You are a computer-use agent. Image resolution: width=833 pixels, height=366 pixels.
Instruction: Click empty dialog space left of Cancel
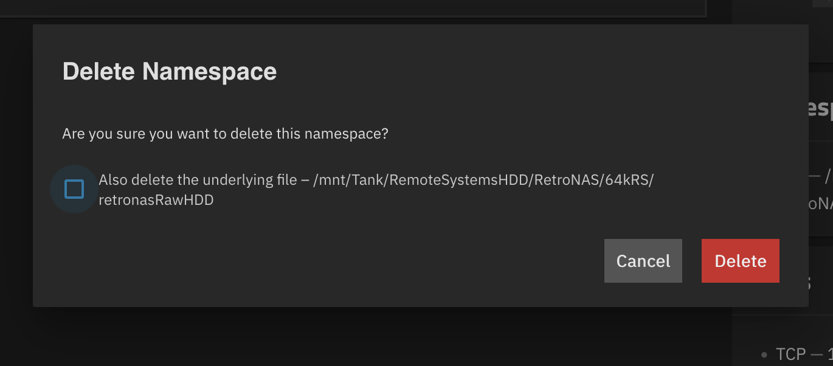pos(365,261)
